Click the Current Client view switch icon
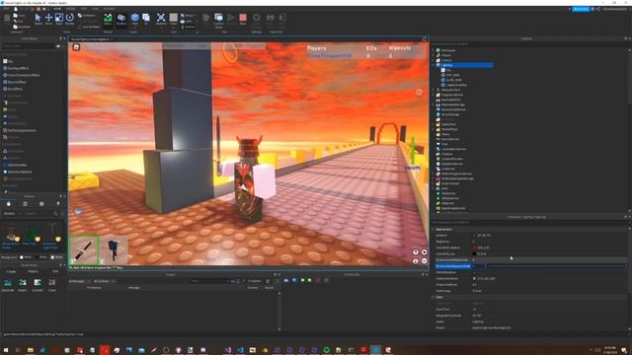The image size is (632, 355). (x=218, y=19)
